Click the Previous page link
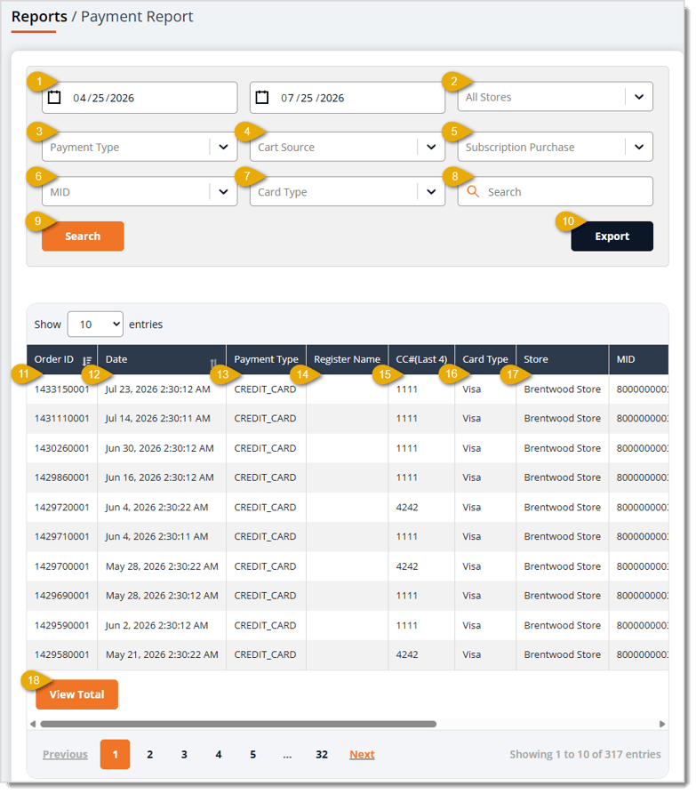Image resolution: width=696 pixels, height=794 pixels. click(65, 754)
